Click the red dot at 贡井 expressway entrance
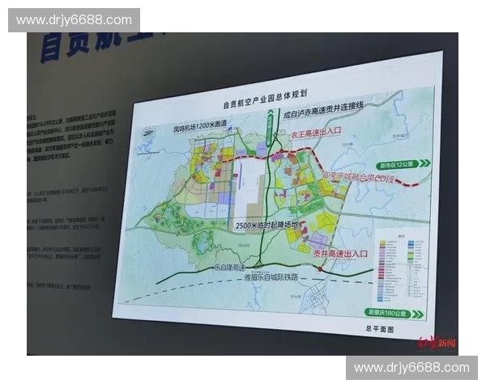 point(320,269)
